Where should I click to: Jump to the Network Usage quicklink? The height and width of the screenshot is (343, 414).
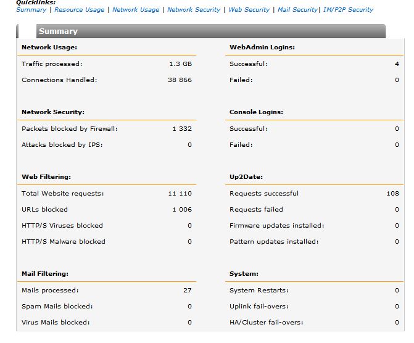[x=136, y=10]
